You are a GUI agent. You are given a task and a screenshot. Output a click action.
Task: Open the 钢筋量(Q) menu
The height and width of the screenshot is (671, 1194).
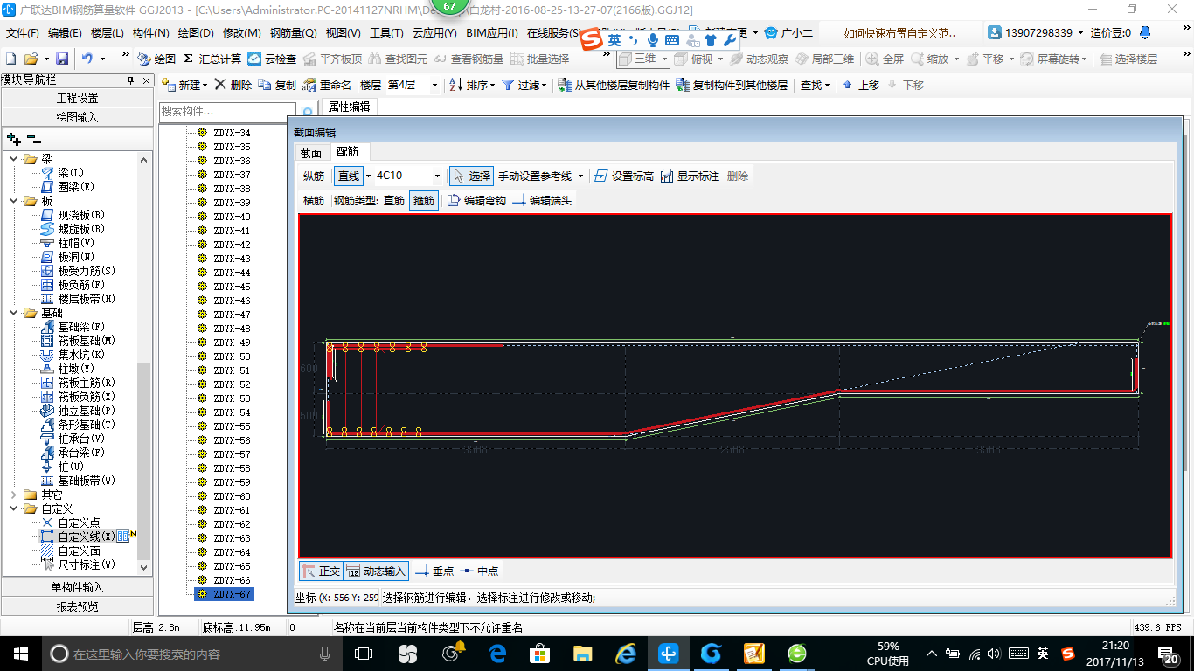pos(293,33)
